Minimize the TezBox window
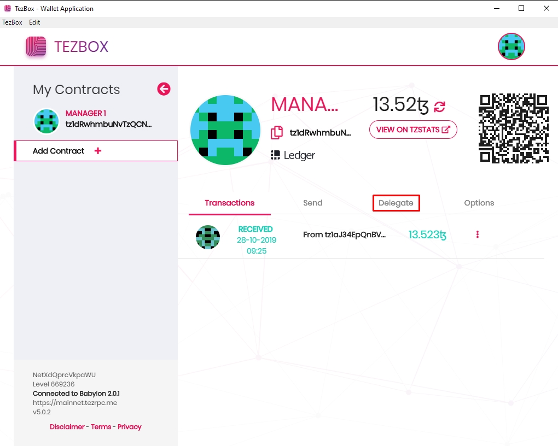The image size is (558, 446). point(497,8)
